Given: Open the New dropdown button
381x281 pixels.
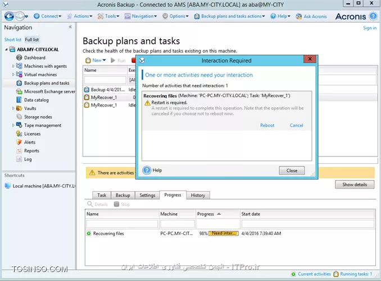Looking at the screenshot, I should coord(96,61).
